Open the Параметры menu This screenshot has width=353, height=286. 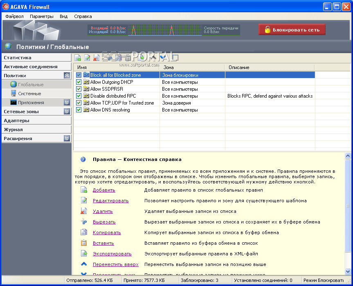[x=41, y=16]
